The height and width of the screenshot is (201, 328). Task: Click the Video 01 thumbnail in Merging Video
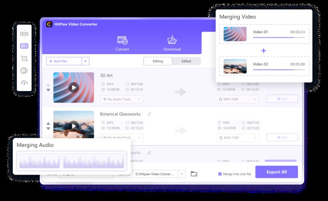[235, 34]
